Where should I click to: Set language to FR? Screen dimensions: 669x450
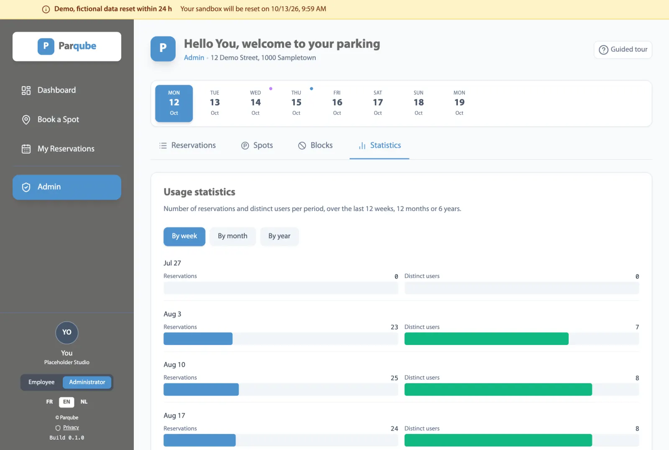coord(49,402)
